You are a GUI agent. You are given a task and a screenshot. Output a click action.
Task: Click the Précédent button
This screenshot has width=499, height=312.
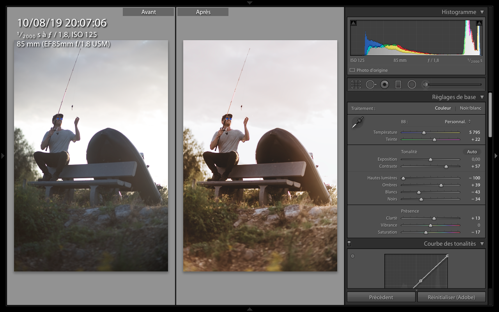[x=381, y=297]
